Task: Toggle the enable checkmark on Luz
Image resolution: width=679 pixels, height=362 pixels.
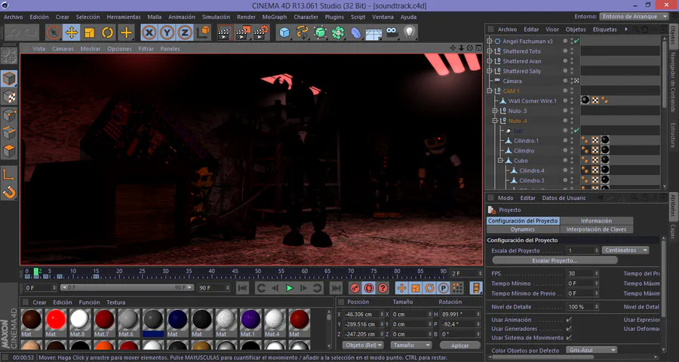Action: (x=576, y=130)
